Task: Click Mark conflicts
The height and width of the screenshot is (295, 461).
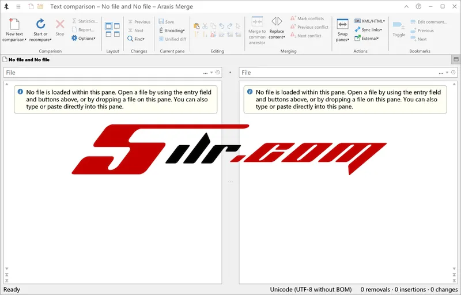Action: [307, 18]
